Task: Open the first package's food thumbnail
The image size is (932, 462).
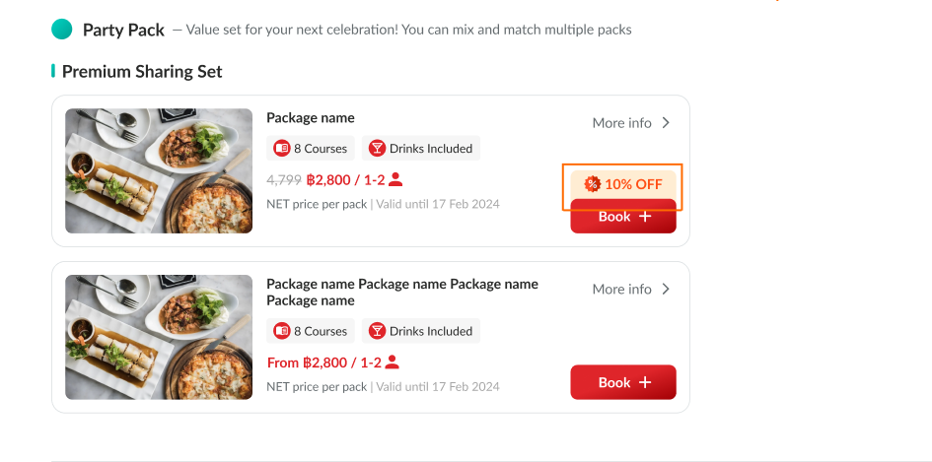Action: coord(159,171)
